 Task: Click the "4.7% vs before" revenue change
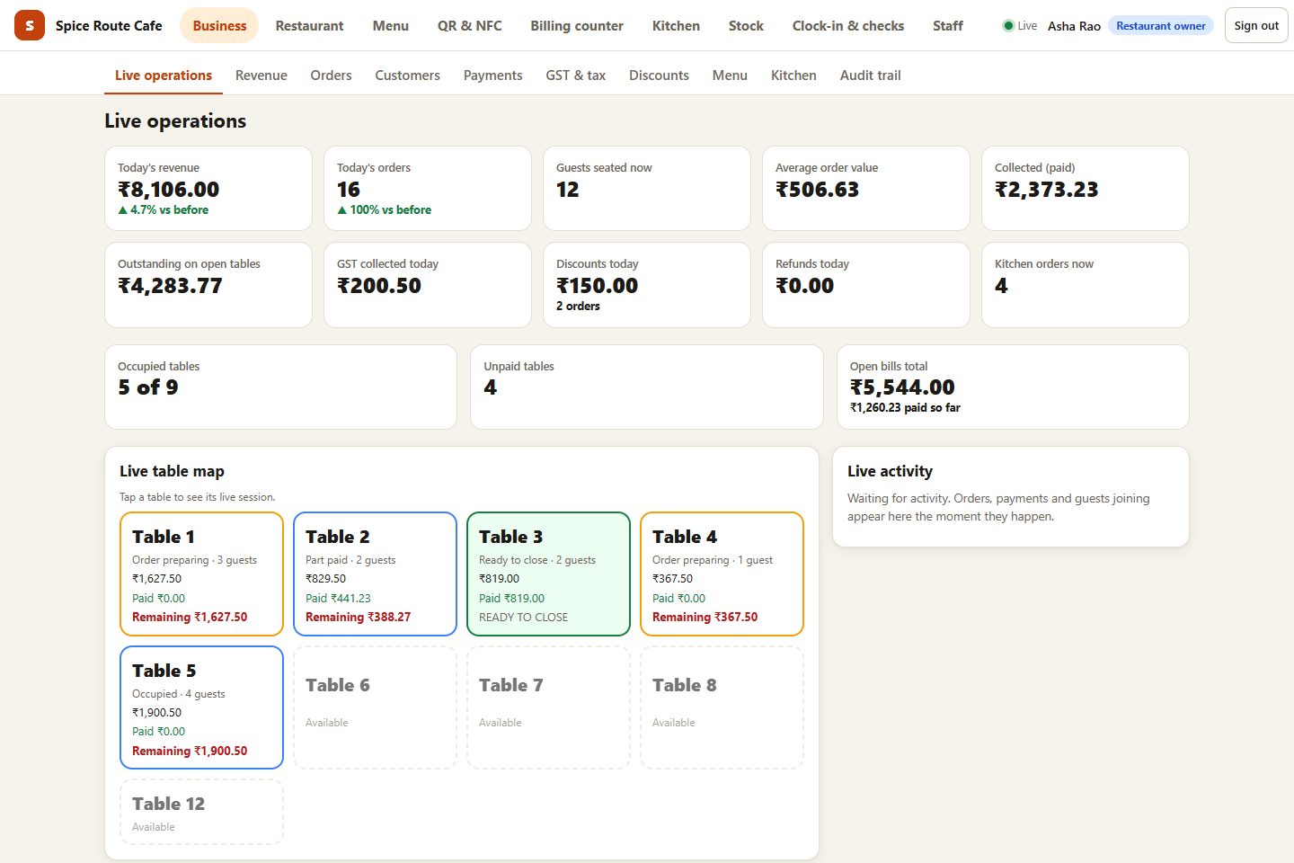(163, 209)
